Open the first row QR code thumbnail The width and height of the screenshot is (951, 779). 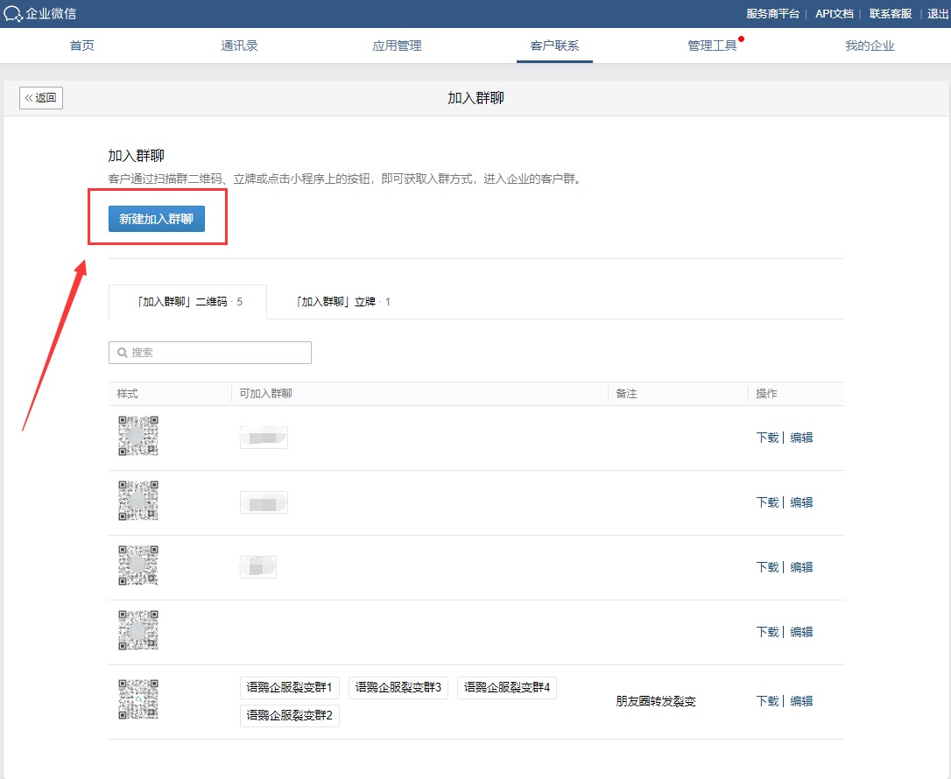138,437
